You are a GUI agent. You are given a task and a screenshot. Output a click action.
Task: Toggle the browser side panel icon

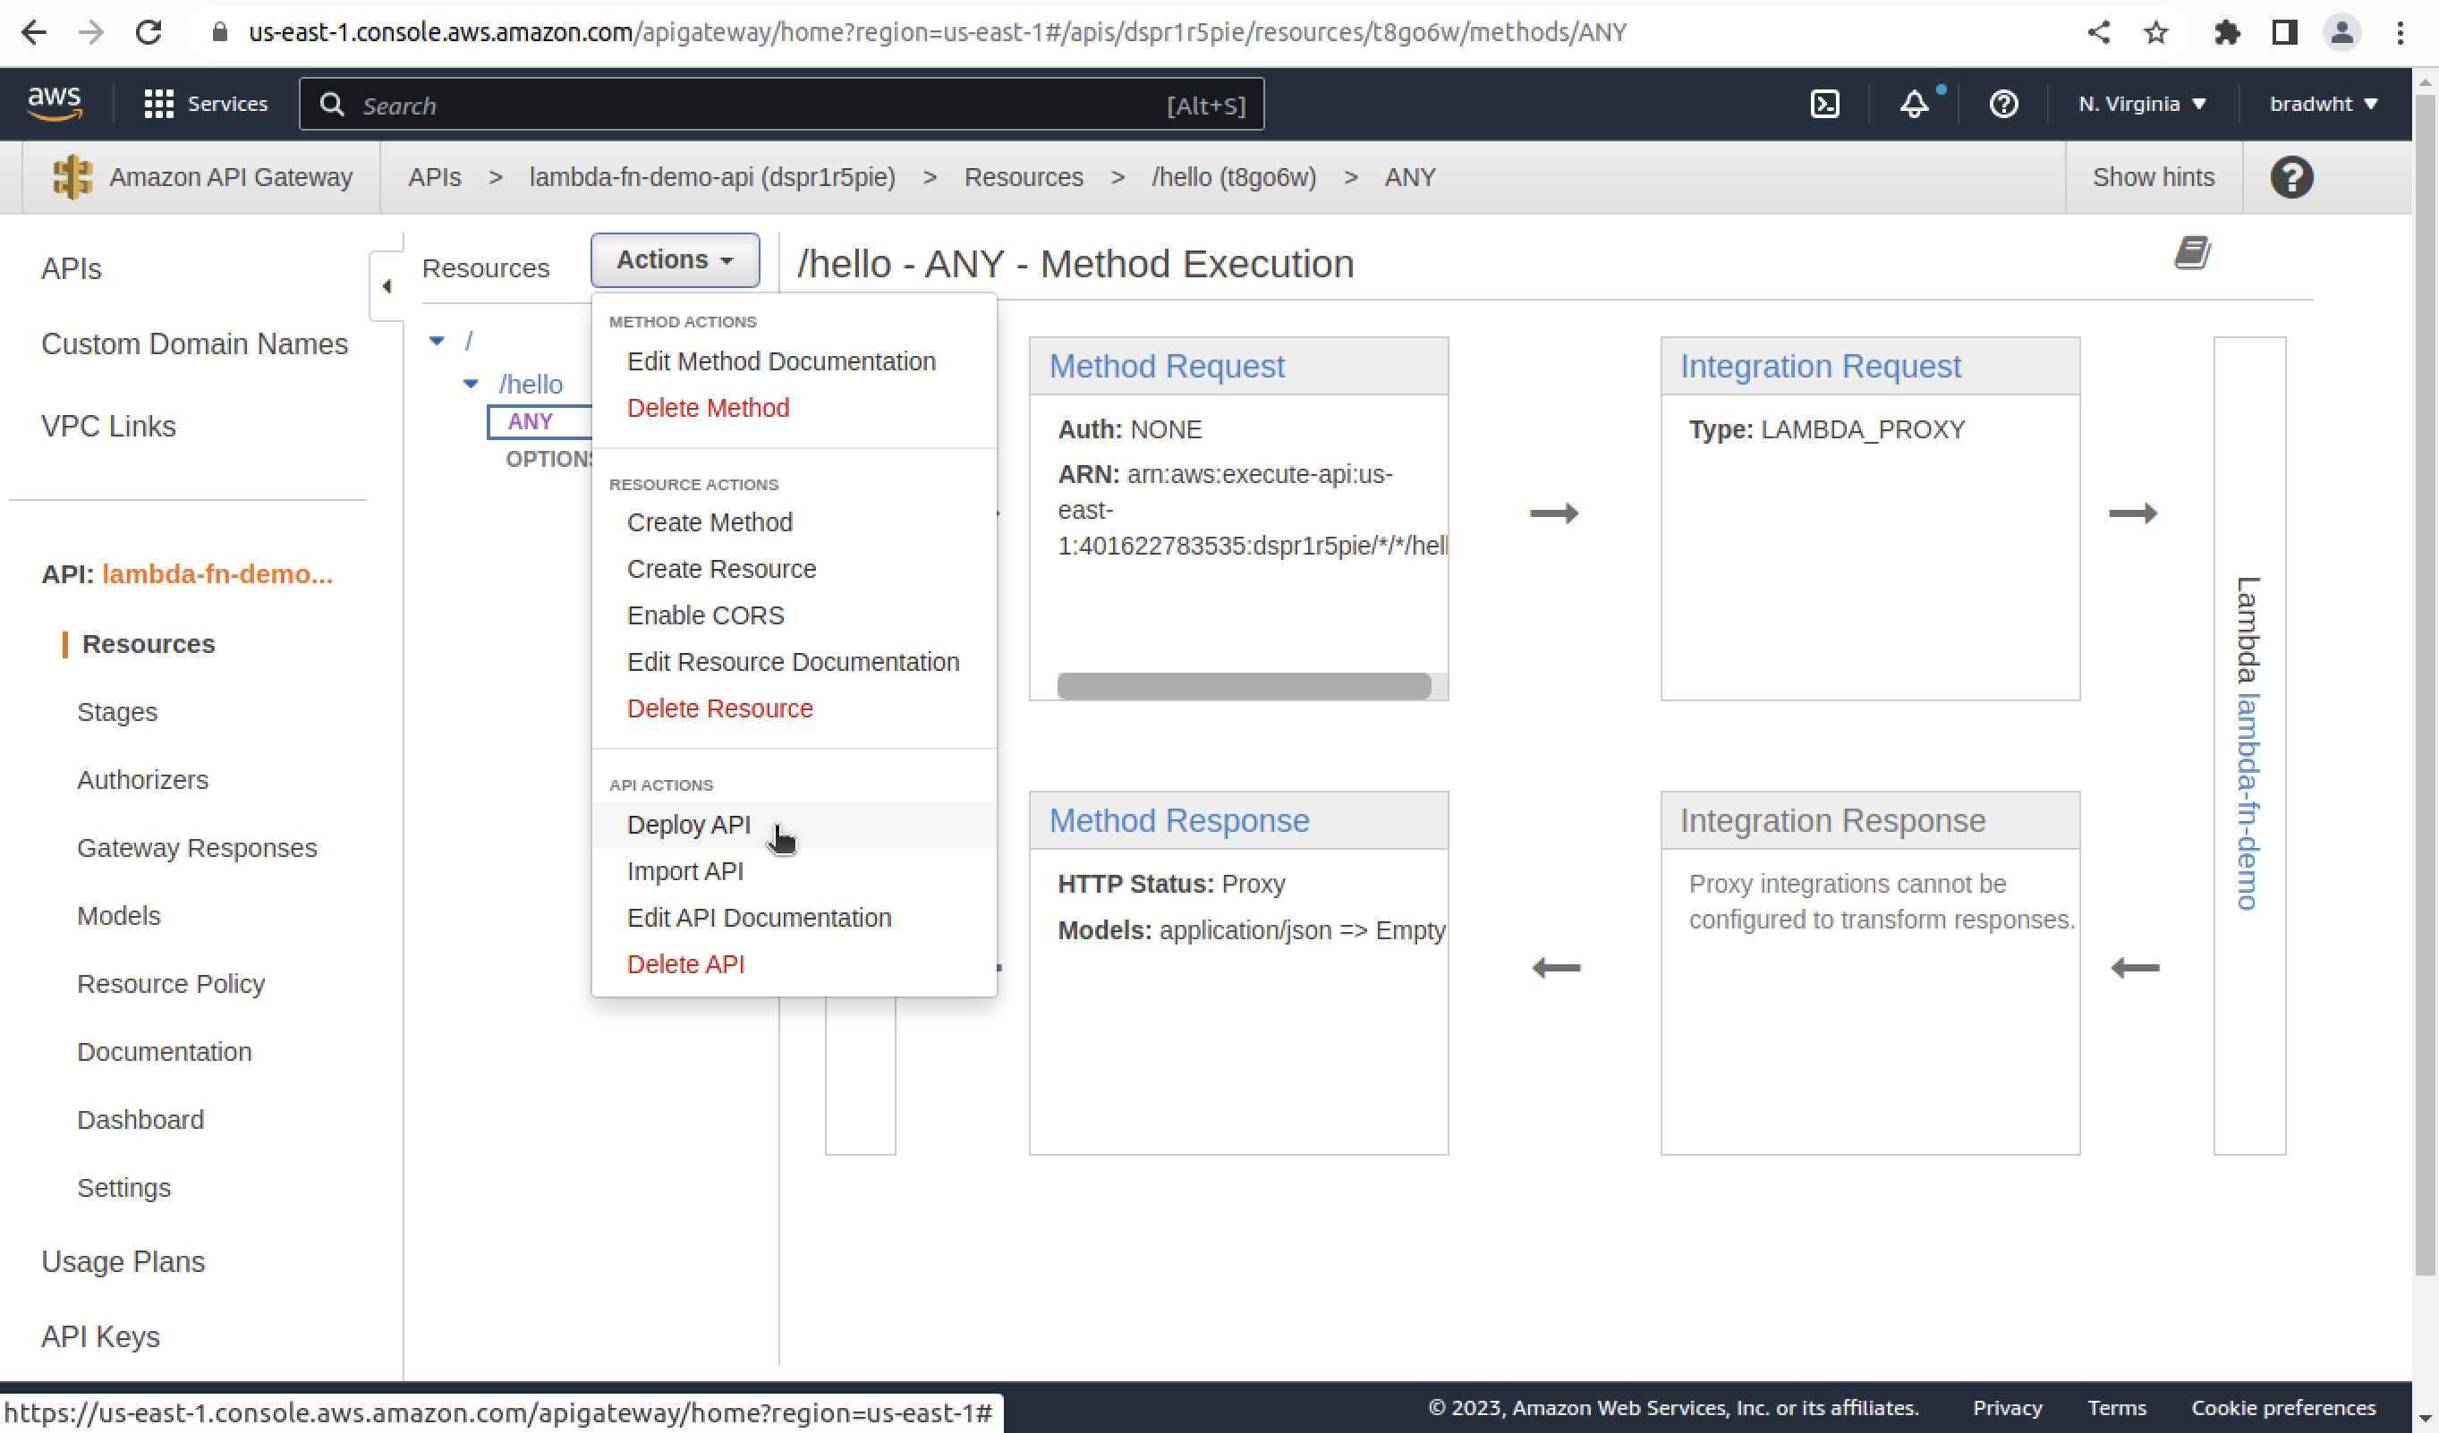[x=2285, y=33]
